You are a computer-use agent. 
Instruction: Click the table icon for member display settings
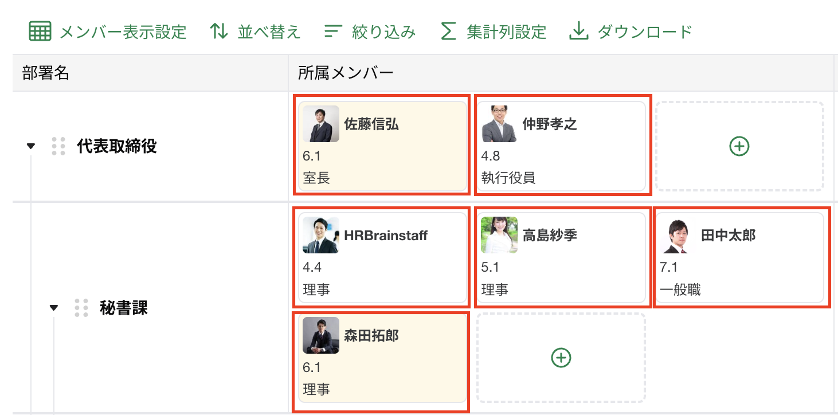point(40,32)
